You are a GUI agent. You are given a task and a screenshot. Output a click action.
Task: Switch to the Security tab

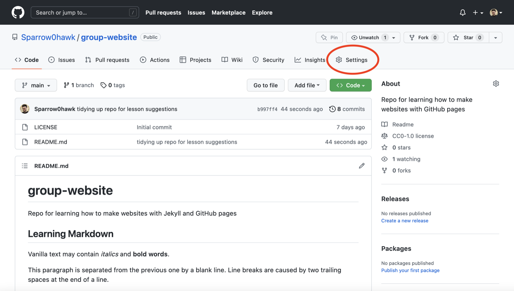click(269, 60)
